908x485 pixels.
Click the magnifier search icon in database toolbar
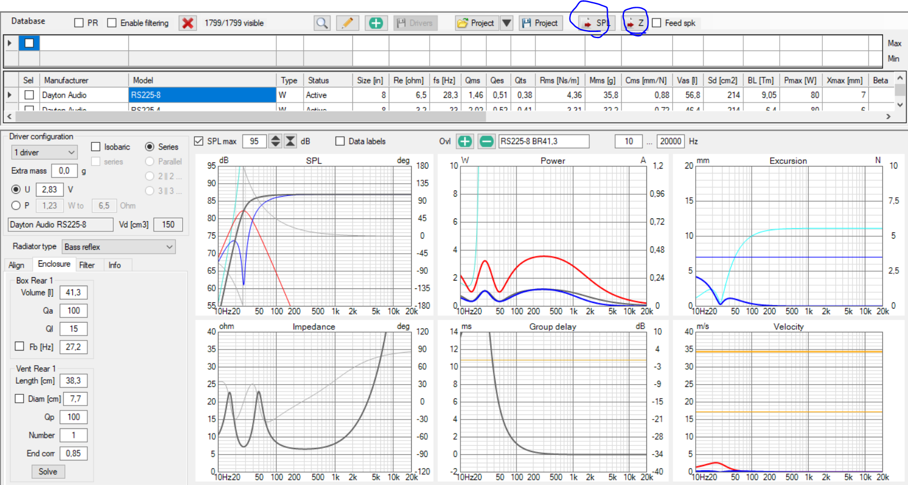[322, 23]
